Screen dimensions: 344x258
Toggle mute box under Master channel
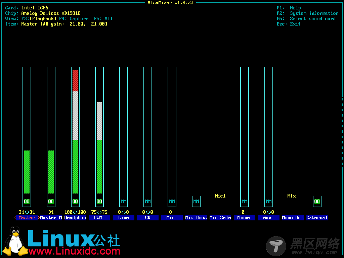point(27,202)
